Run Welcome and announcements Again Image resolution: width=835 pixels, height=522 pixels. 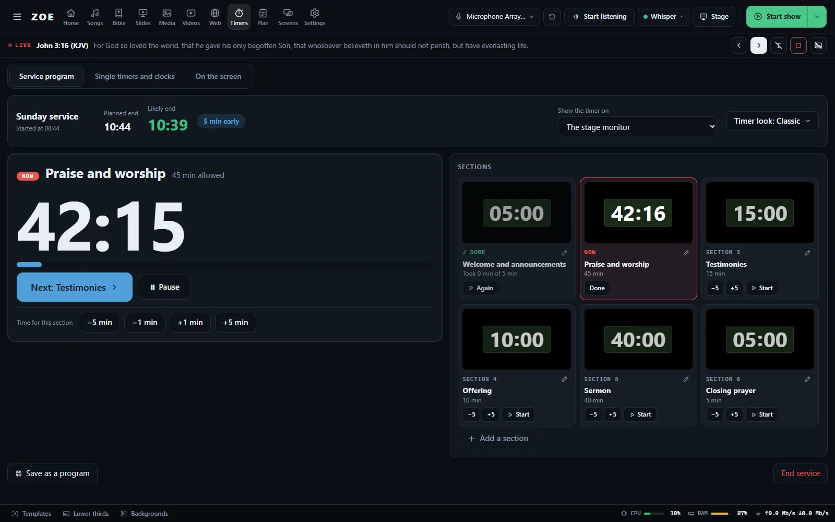click(481, 288)
